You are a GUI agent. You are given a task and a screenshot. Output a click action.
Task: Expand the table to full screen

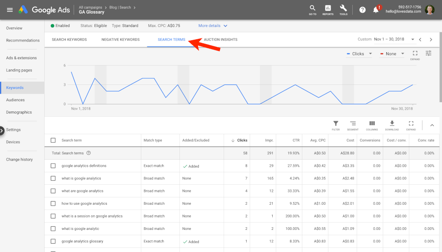(411, 126)
